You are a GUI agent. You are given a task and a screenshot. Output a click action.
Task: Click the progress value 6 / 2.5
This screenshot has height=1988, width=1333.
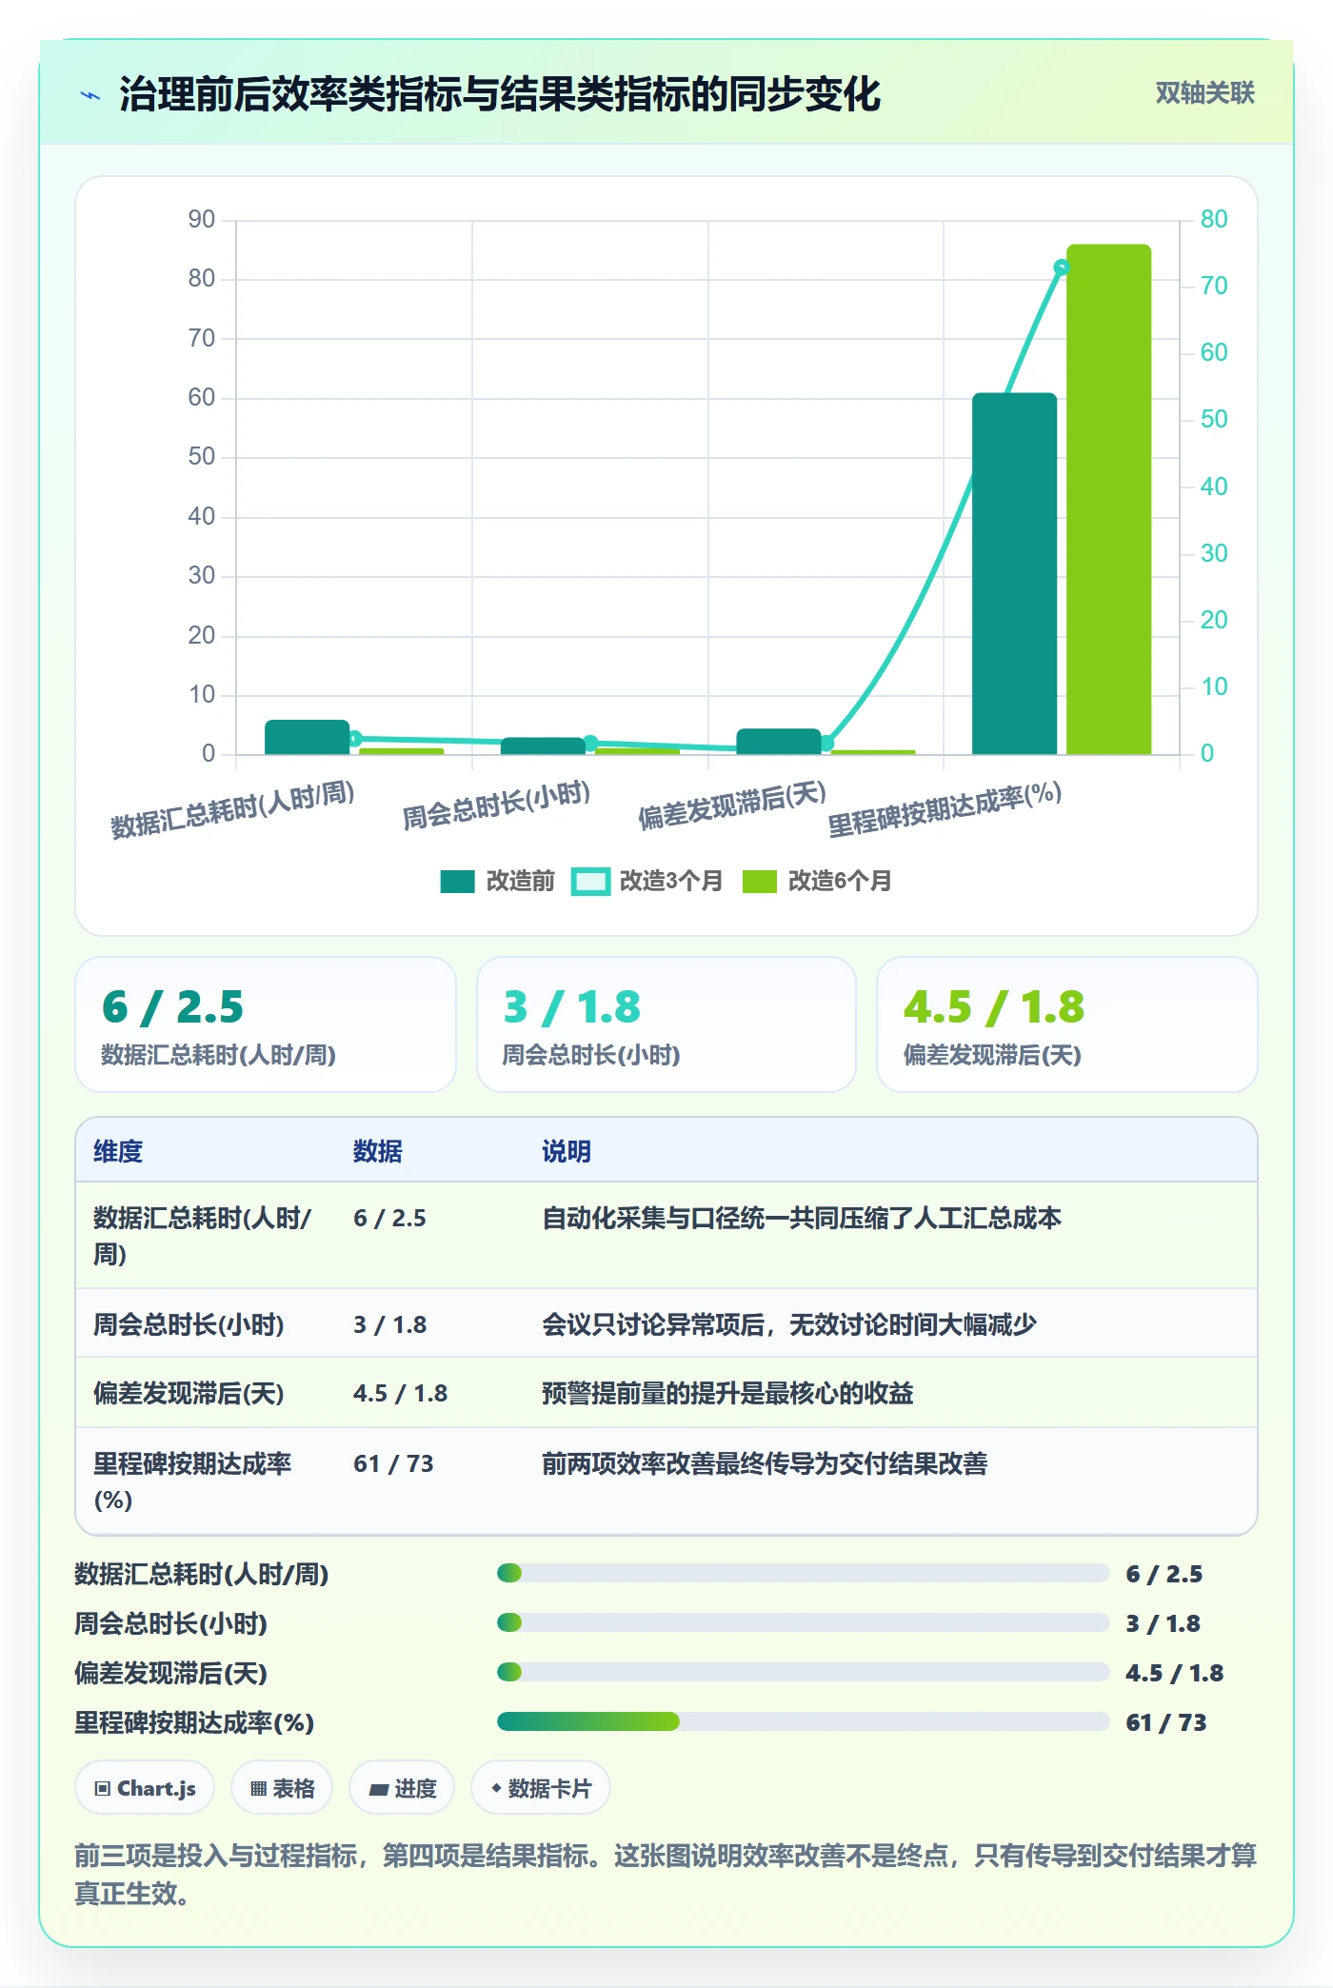tap(1164, 1574)
